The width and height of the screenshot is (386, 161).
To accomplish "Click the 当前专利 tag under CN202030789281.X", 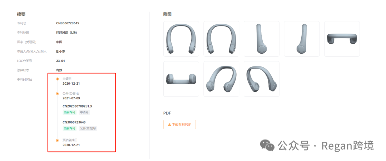I will [70, 112].
